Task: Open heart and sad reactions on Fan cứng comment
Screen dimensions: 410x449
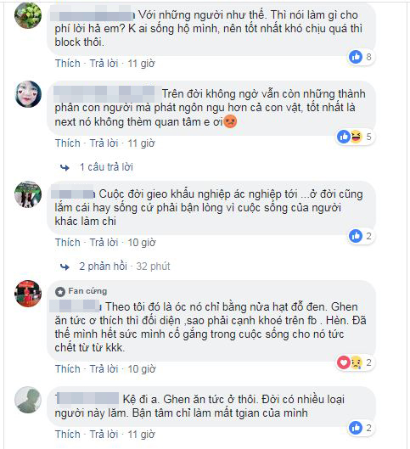Action: coord(356,362)
